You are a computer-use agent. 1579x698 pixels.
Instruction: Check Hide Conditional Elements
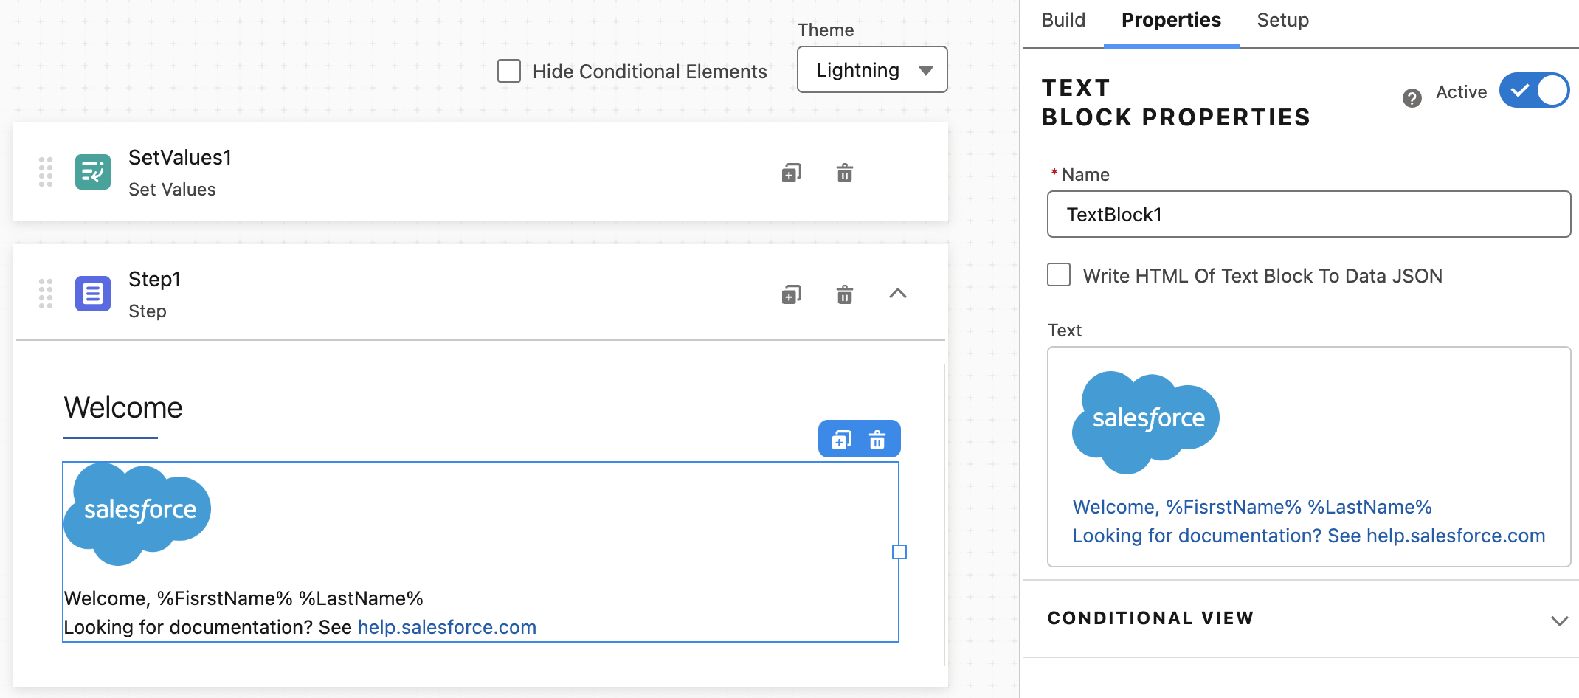point(509,71)
